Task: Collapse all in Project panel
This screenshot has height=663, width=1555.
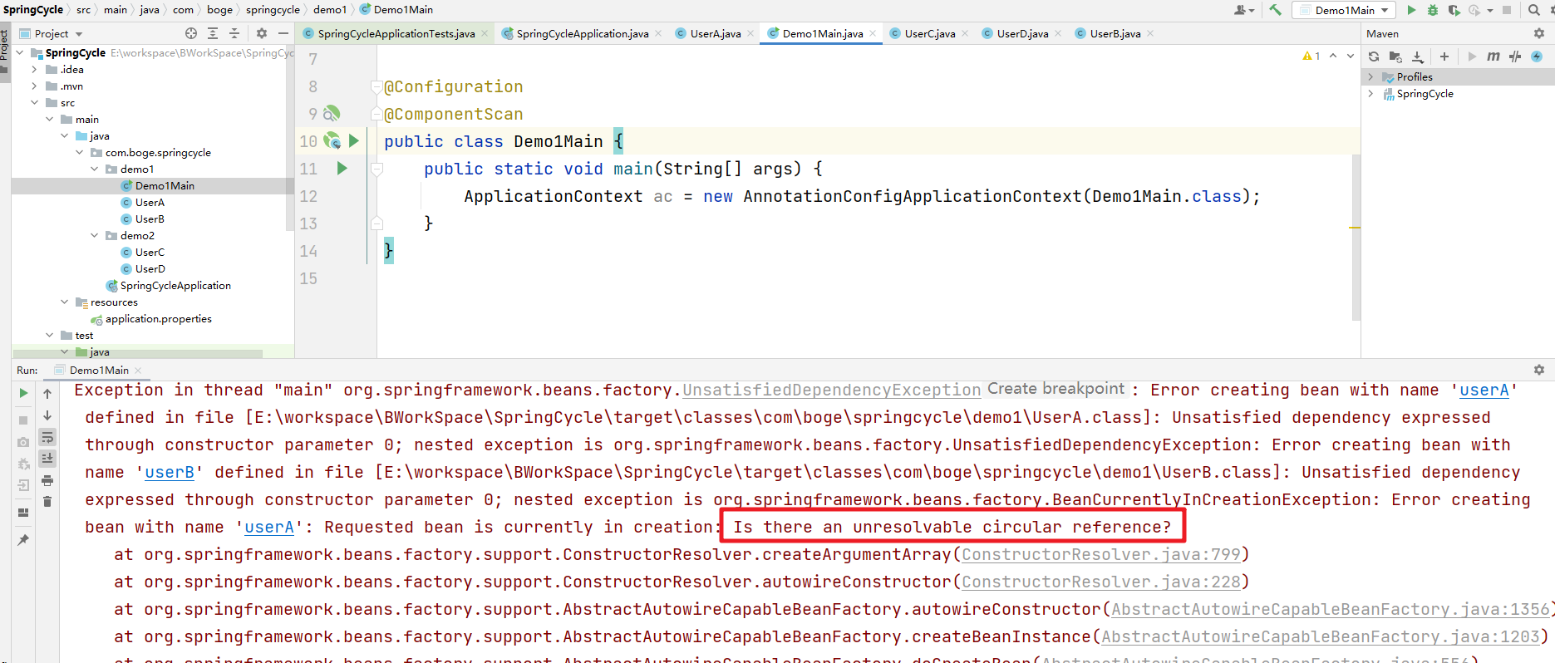Action: click(234, 33)
